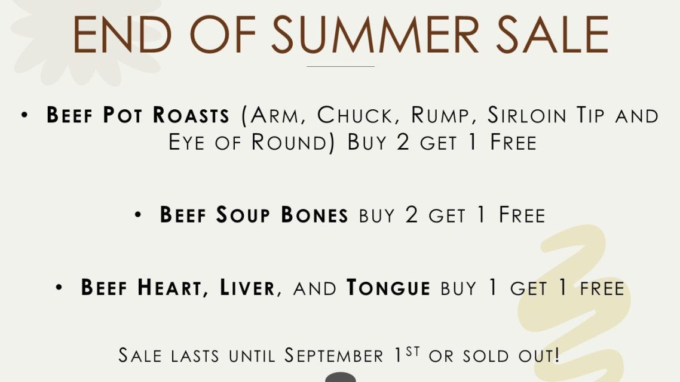680x382 pixels.
Task: Click the pale flower decoration behind the title
Action: pos(87,41)
